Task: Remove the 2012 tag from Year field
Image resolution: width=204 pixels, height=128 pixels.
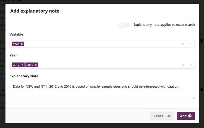Action: click(x=22, y=65)
